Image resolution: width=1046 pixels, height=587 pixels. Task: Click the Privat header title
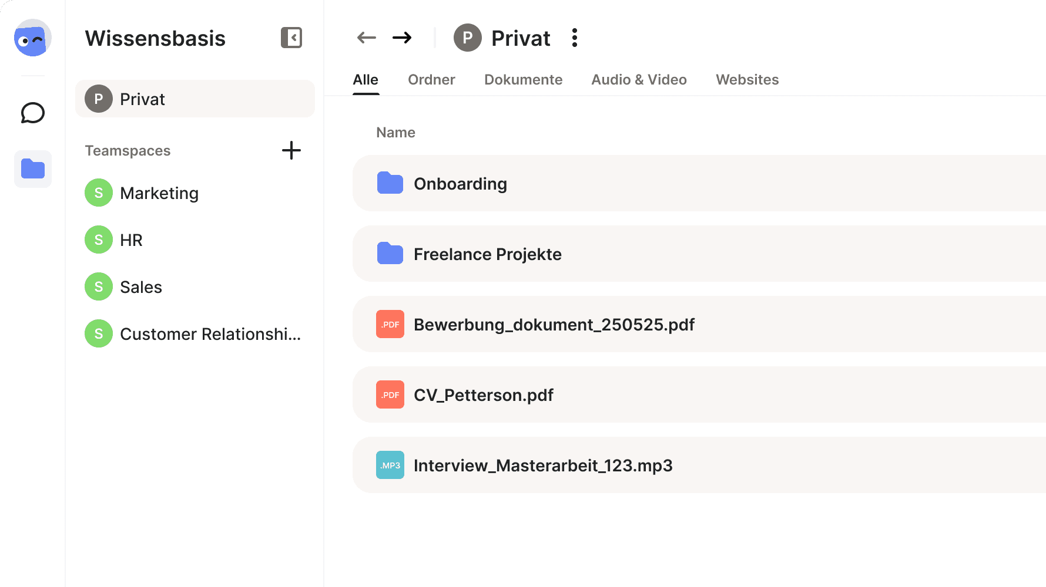[x=521, y=38]
